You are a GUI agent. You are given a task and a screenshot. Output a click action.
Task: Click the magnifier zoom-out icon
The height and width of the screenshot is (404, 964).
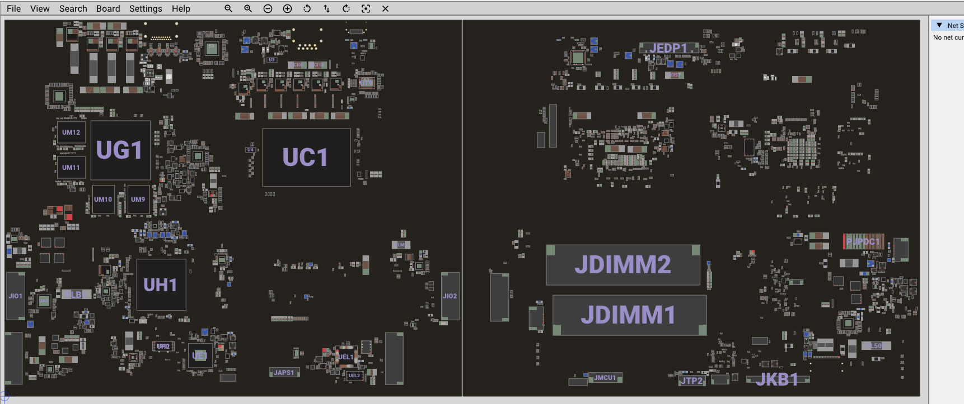228,8
